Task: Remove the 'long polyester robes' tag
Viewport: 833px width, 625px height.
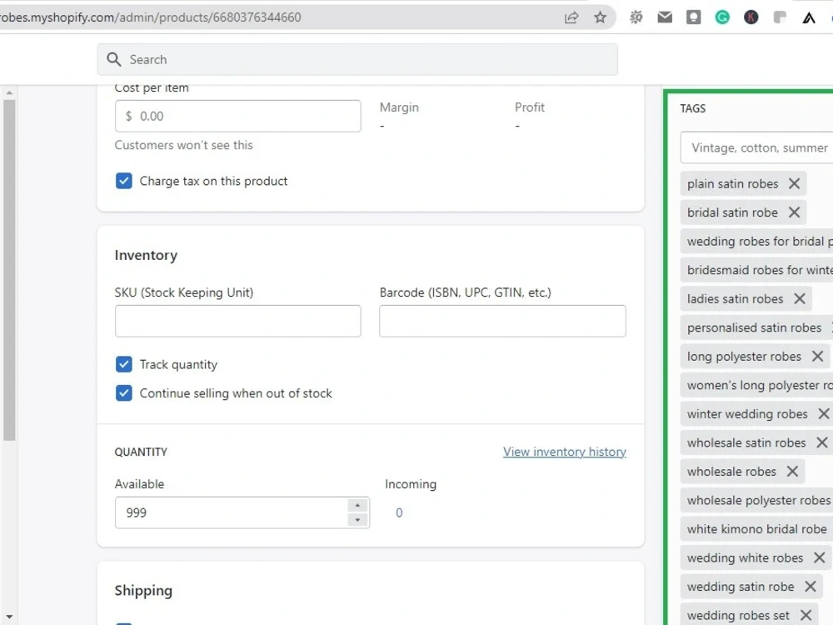Action: point(817,356)
